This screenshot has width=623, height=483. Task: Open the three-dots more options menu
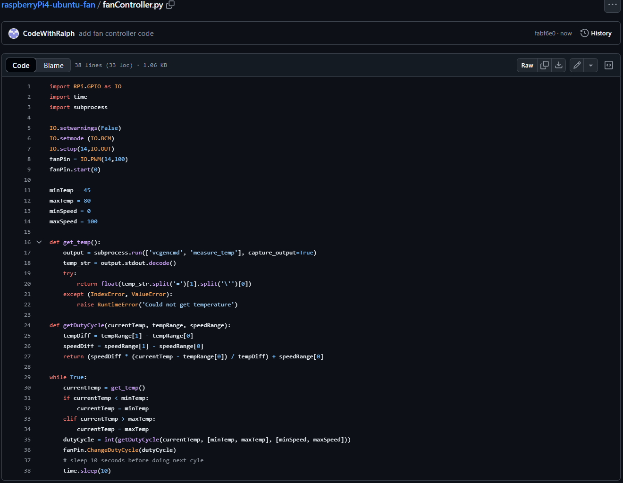point(612,5)
